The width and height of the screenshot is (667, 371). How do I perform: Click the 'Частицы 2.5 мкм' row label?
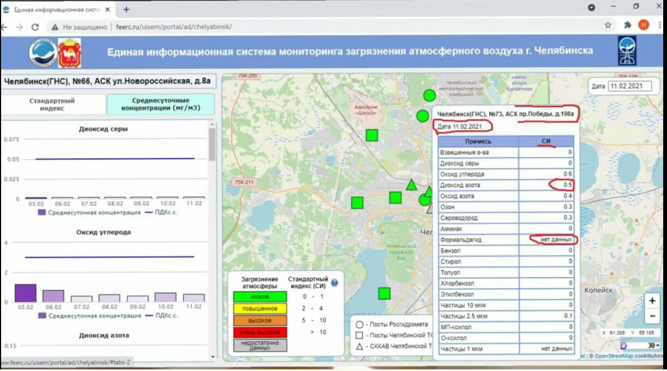pyautogui.click(x=464, y=316)
